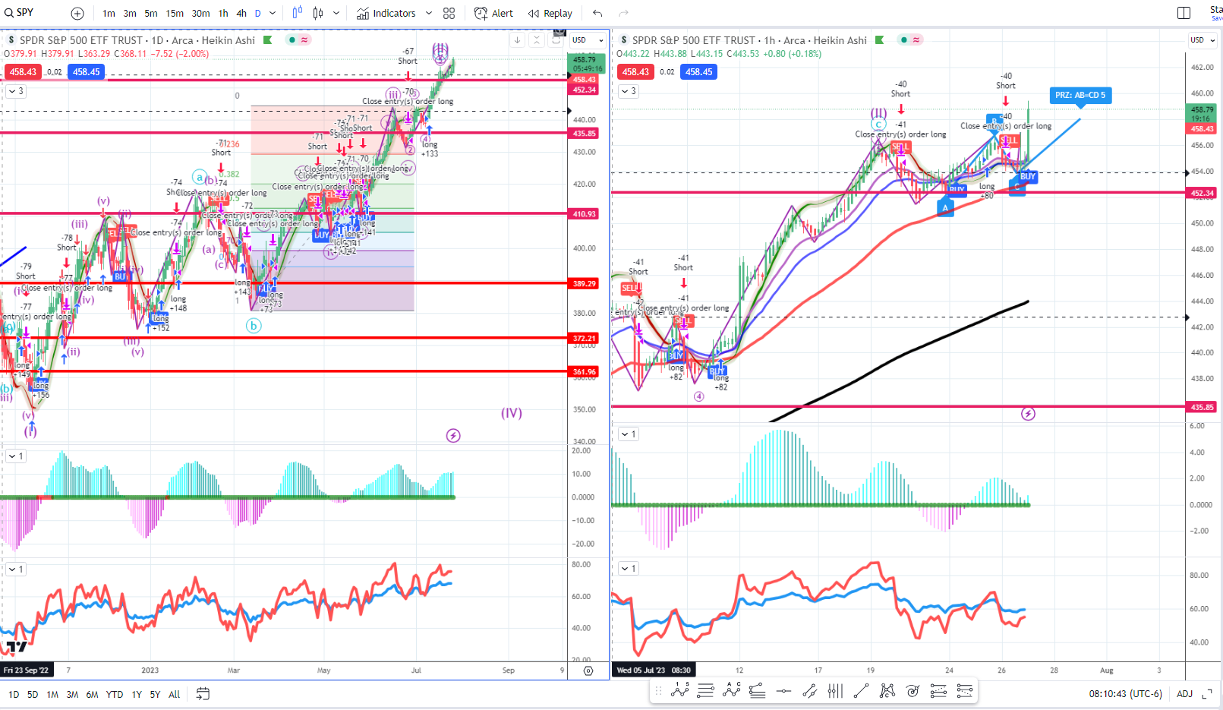The height and width of the screenshot is (710, 1223).
Task: Select the Fib spiral tool
Action: [x=913, y=690]
